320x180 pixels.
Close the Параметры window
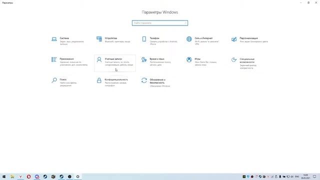tap(316, 2)
